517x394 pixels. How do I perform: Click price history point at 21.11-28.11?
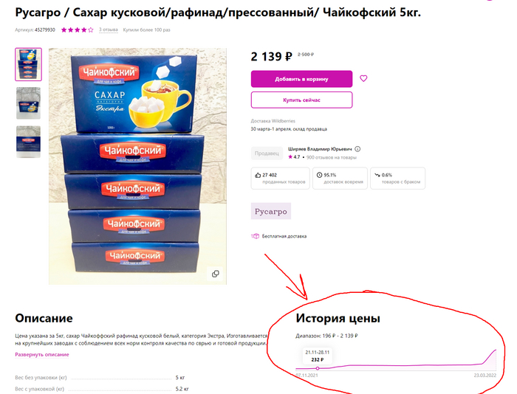[318, 368]
